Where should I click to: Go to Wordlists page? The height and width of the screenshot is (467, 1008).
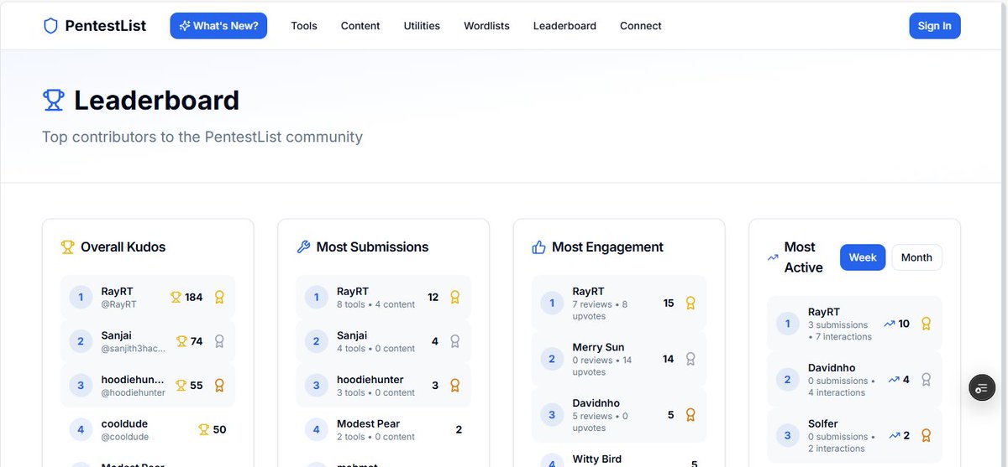pos(486,26)
